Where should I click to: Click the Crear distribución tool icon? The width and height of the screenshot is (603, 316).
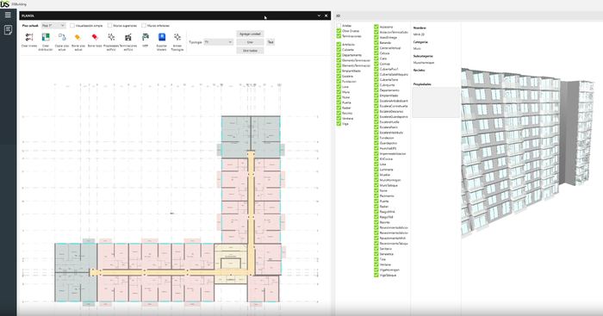point(46,37)
